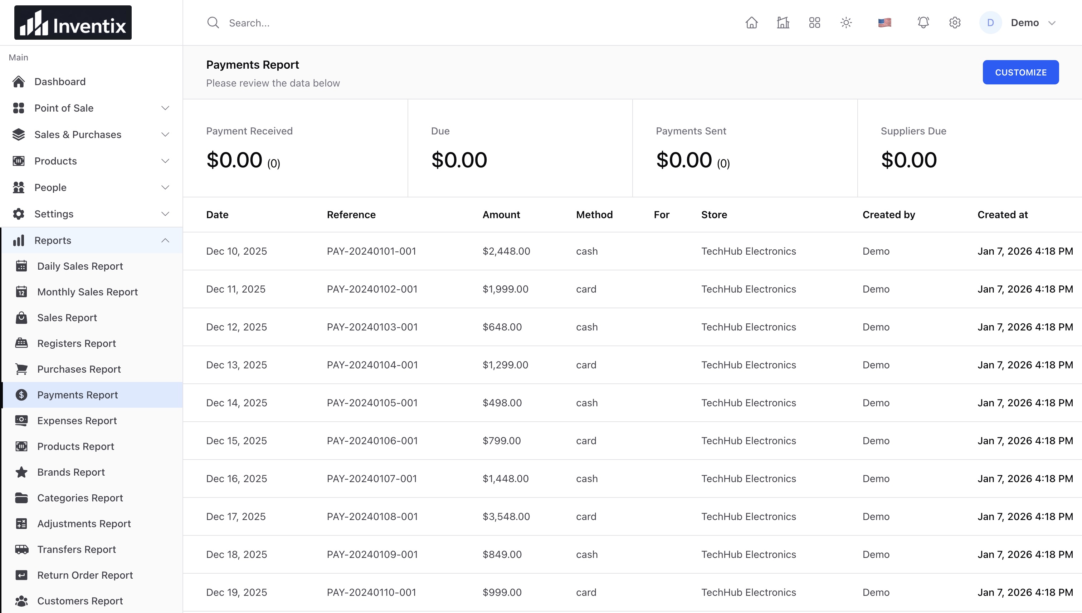Viewport: 1082px width, 613px height.
Task: Click the Payment Received summary card
Action: 295,148
